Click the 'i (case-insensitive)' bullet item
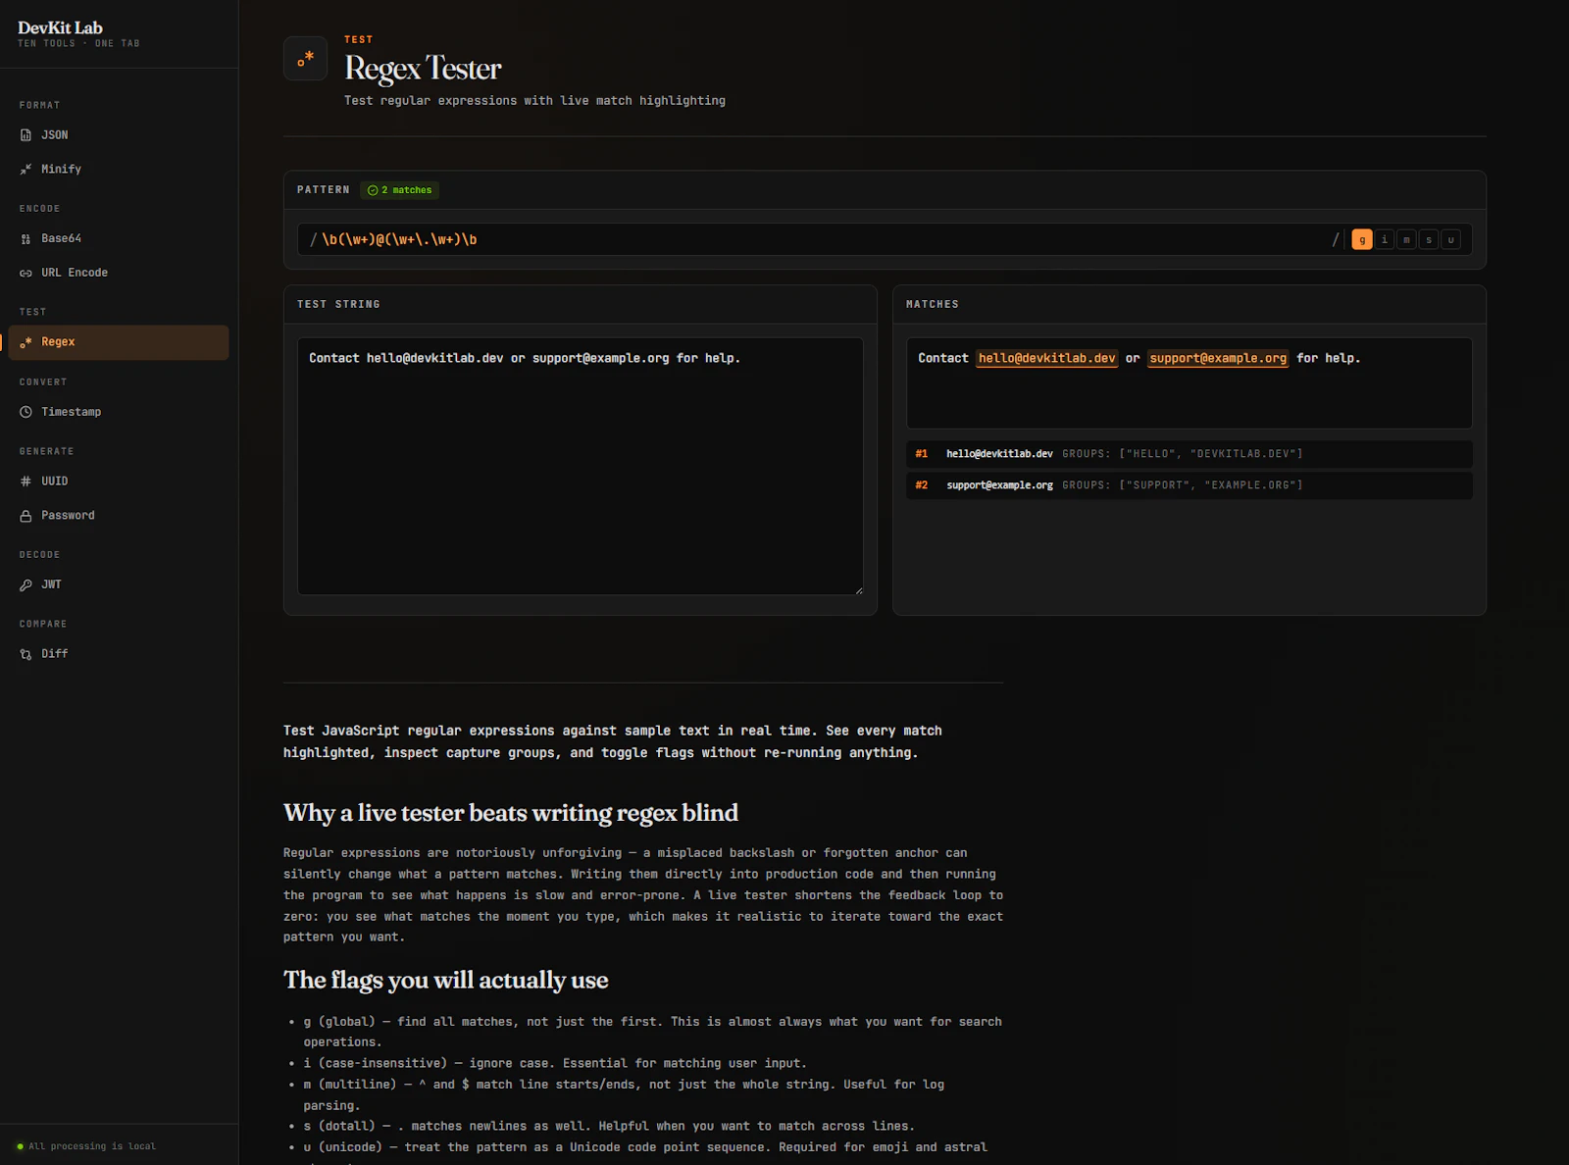The height and width of the screenshot is (1165, 1569). coord(555,1064)
